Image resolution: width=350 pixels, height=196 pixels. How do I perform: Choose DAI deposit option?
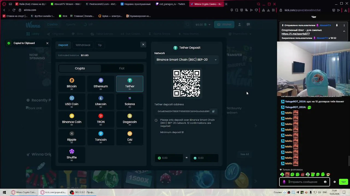(130, 137)
